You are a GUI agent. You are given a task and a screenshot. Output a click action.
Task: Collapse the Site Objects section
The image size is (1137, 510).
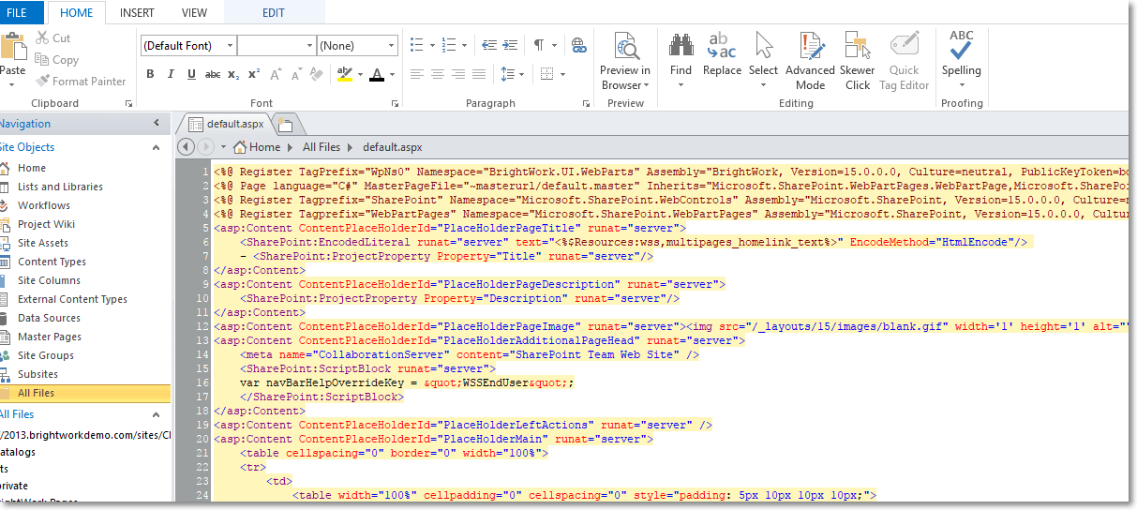click(157, 147)
